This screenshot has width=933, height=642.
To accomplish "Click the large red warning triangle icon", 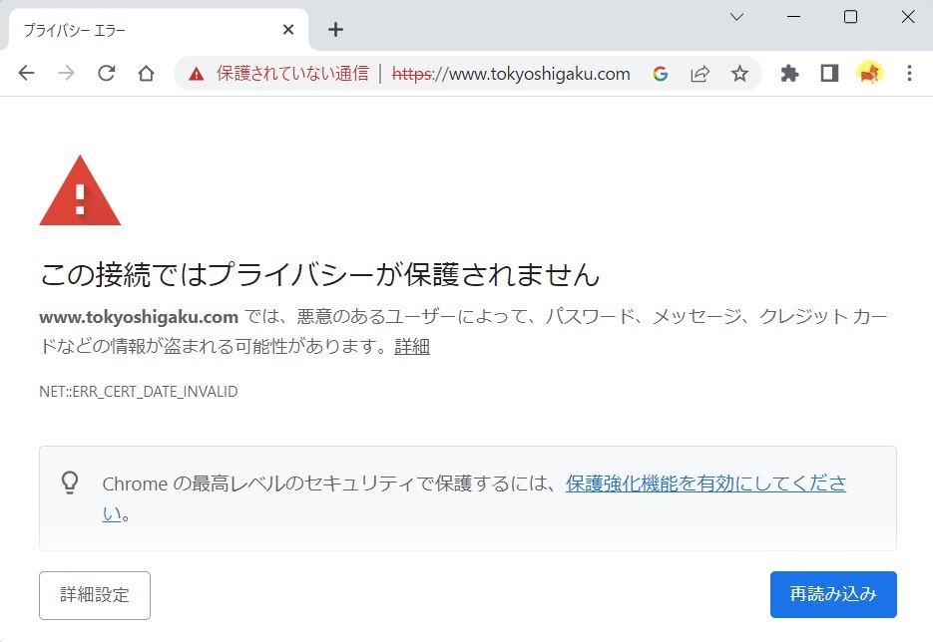I will point(81,190).
